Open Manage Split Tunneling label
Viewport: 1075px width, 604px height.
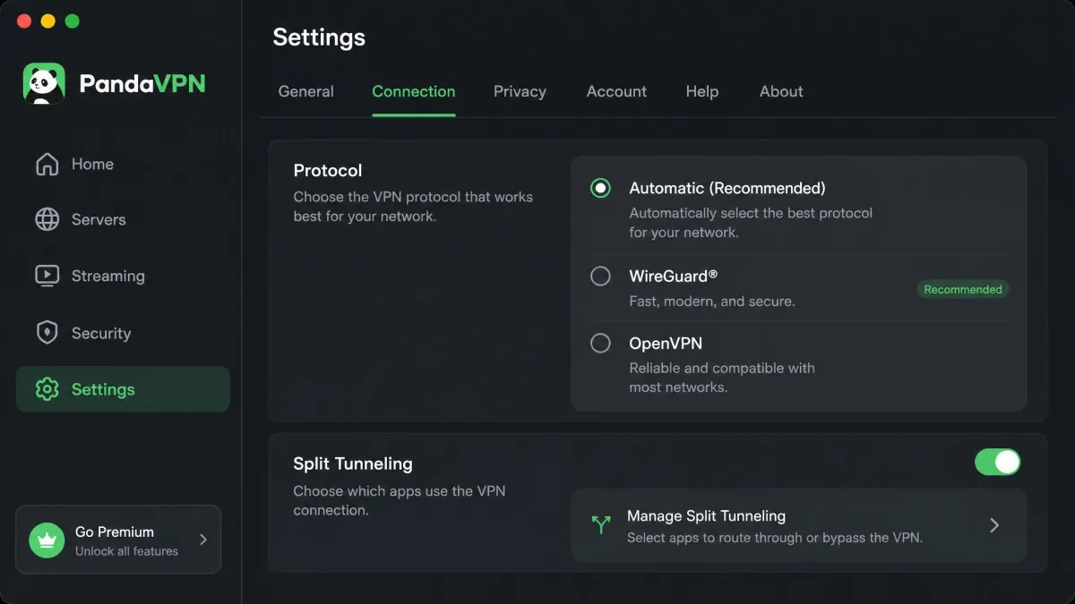(706, 516)
